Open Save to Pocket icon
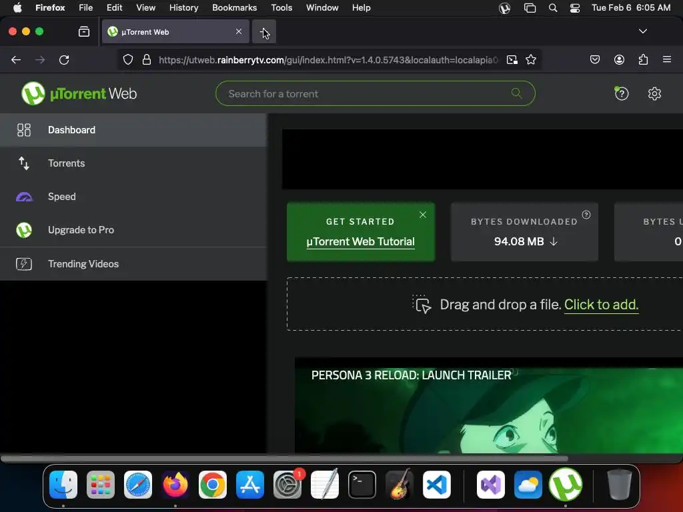This screenshot has width=683, height=512. click(x=594, y=59)
